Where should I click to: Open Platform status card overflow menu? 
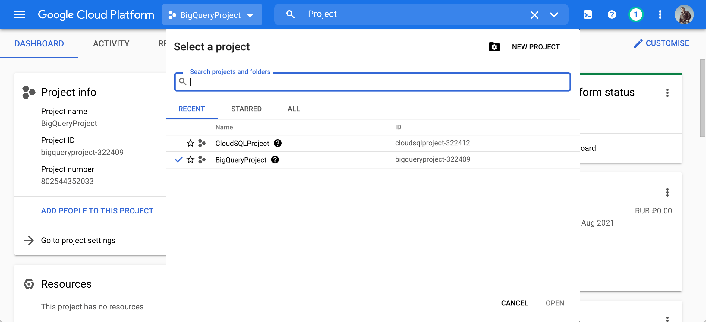[668, 93]
